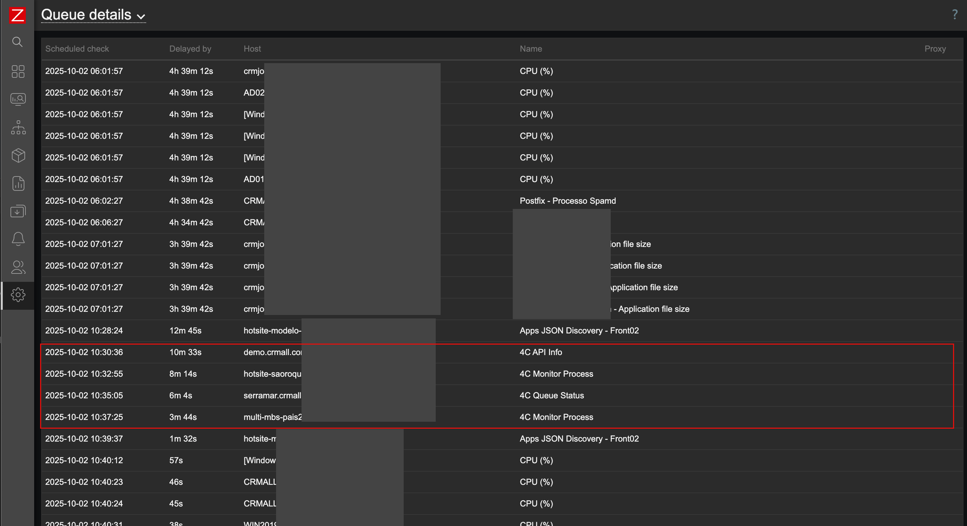Open the search icon in sidebar
The image size is (967, 526).
(x=17, y=42)
